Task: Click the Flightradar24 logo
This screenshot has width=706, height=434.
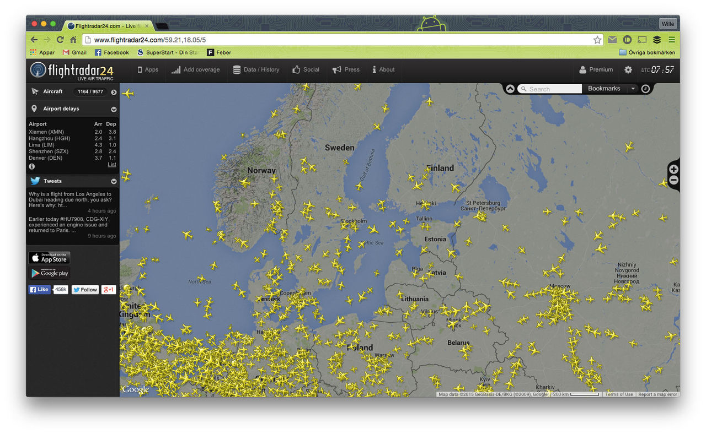Action: (72, 70)
